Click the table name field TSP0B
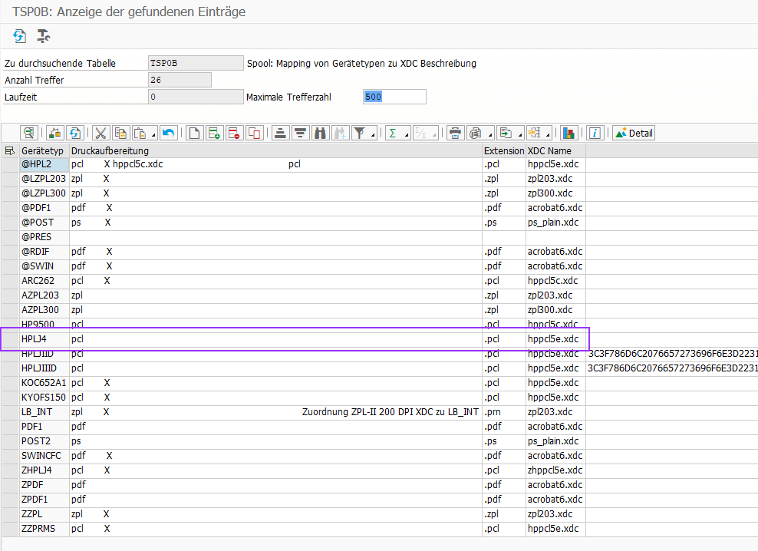 pyautogui.click(x=196, y=63)
